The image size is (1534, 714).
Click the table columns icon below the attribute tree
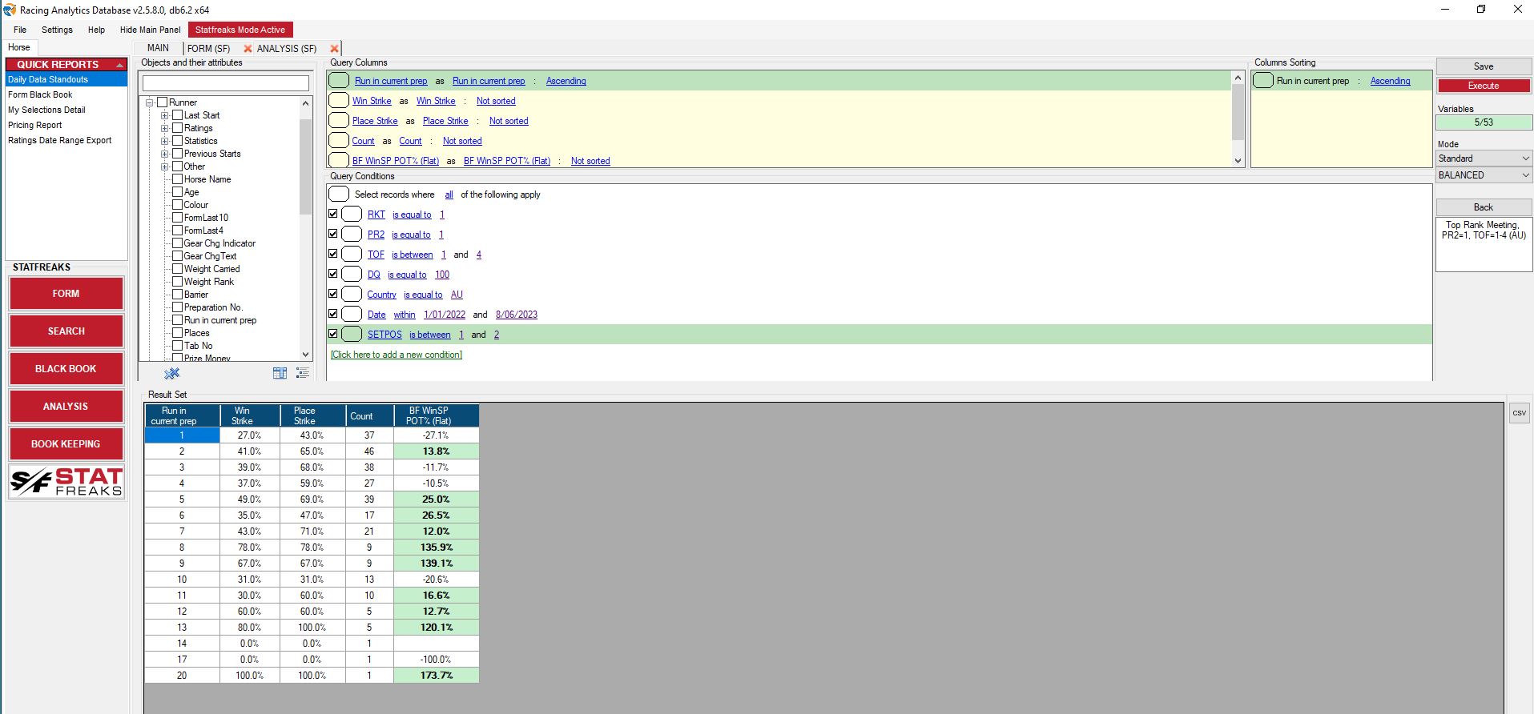[x=280, y=373]
